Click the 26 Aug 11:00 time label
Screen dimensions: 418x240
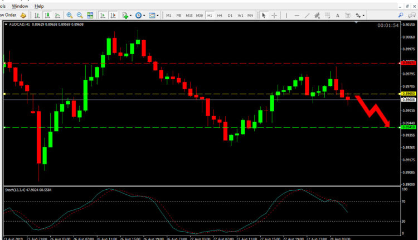(106, 238)
